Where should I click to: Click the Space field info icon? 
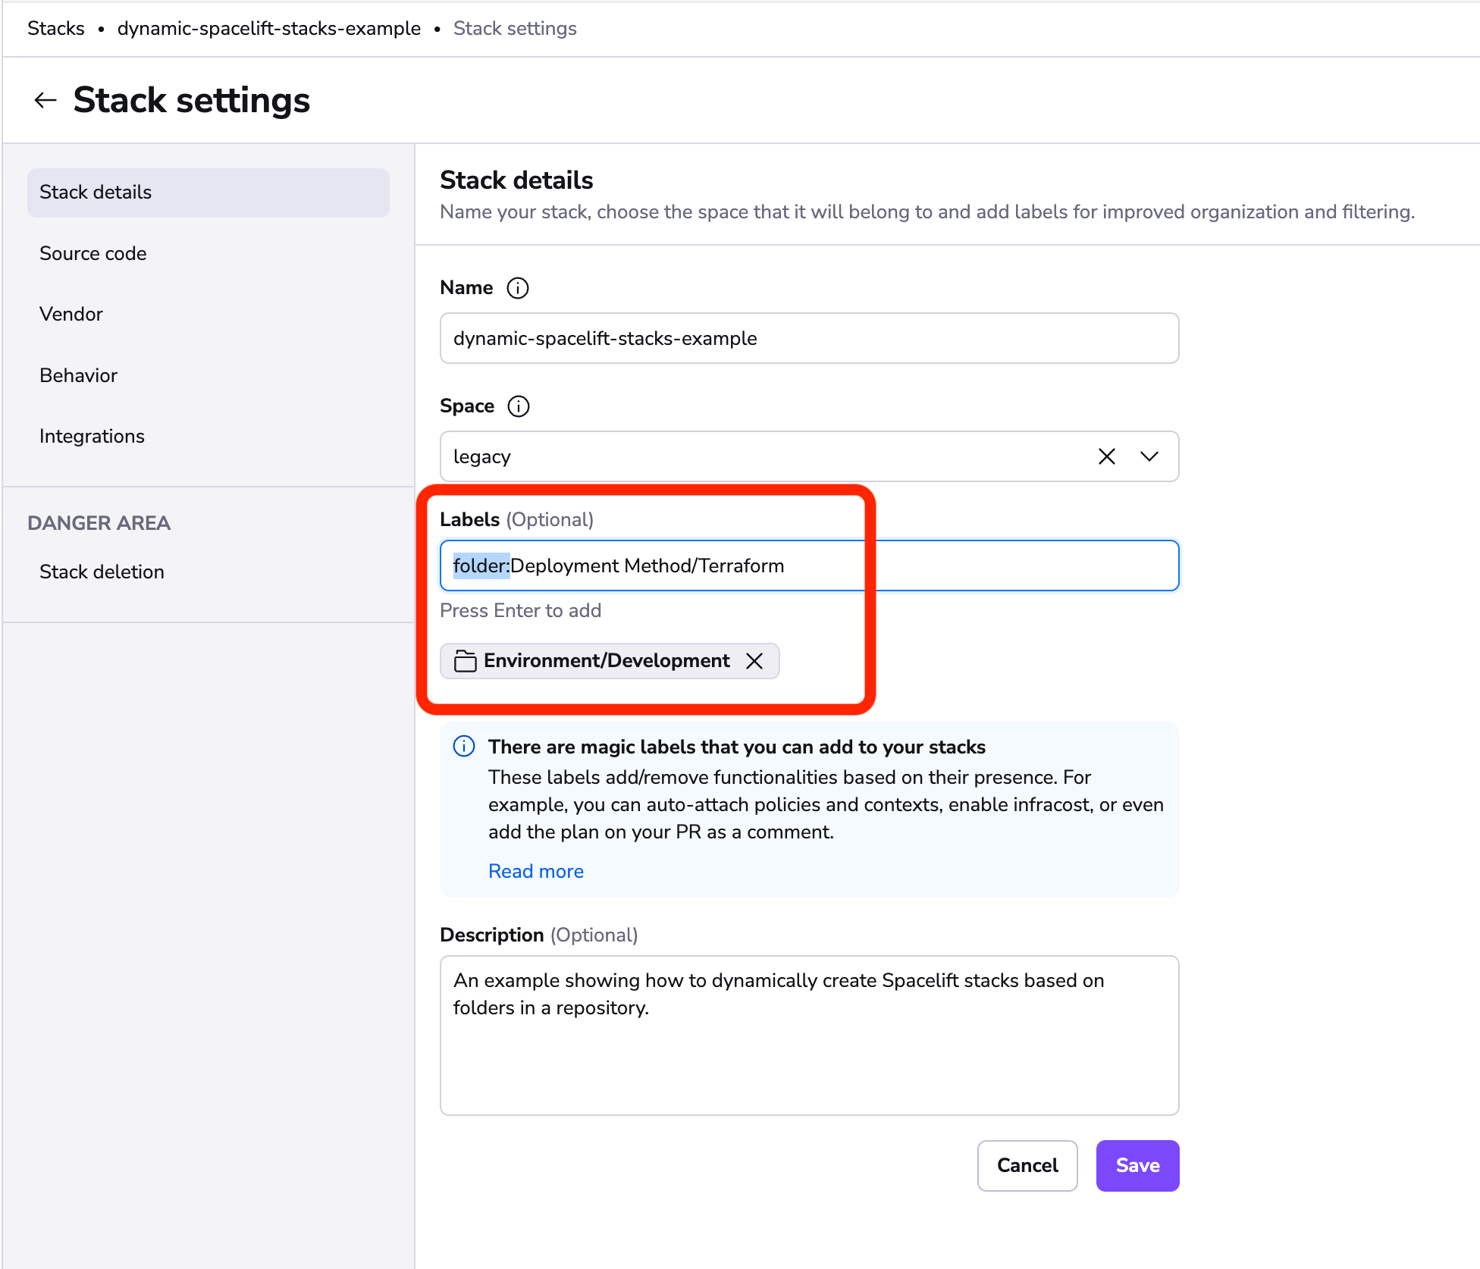519,406
